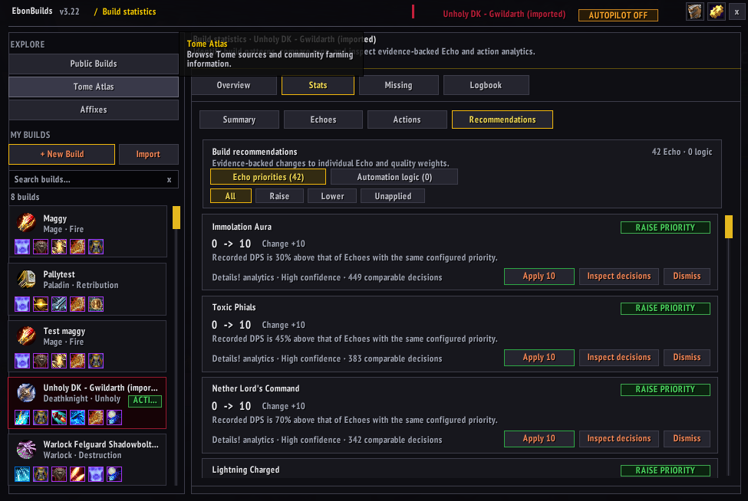Viewport: 748px width, 501px height.
Task: Open the Overview tab
Action: [234, 85]
